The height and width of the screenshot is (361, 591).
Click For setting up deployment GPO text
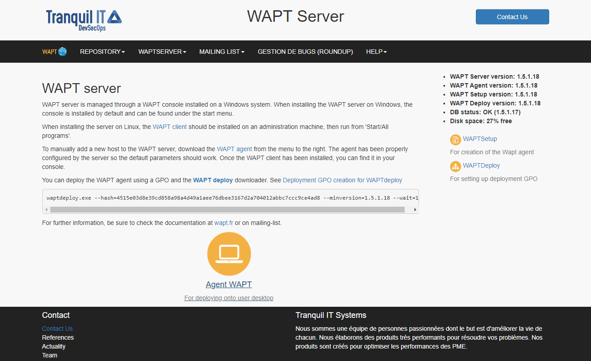coord(494,179)
